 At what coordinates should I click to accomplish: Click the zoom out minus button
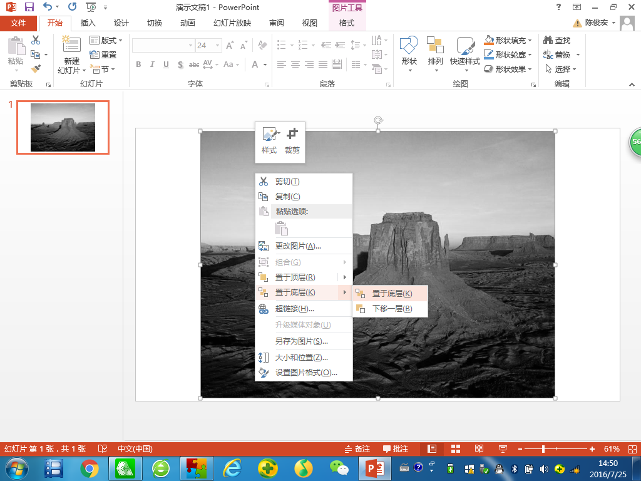pyautogui.click(x=520, y=448)
